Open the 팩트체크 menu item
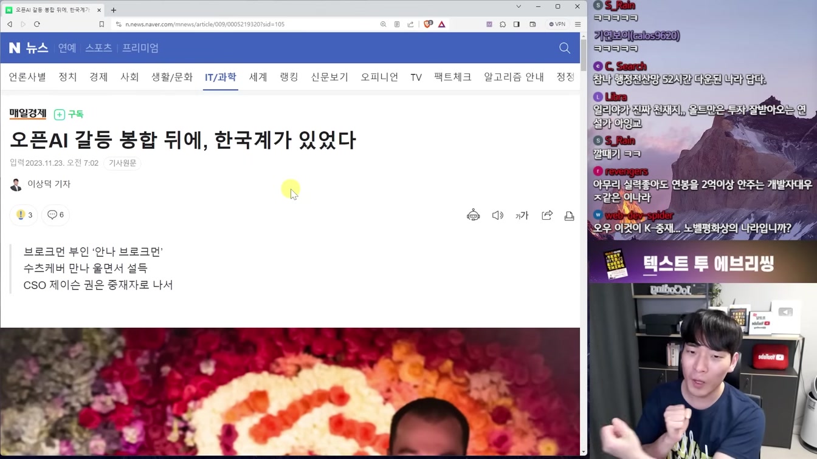817x459 pixels. point(453,77)
